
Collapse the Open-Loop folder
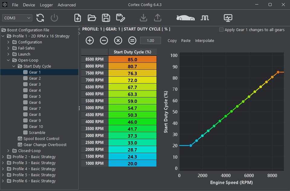point(8,60)
